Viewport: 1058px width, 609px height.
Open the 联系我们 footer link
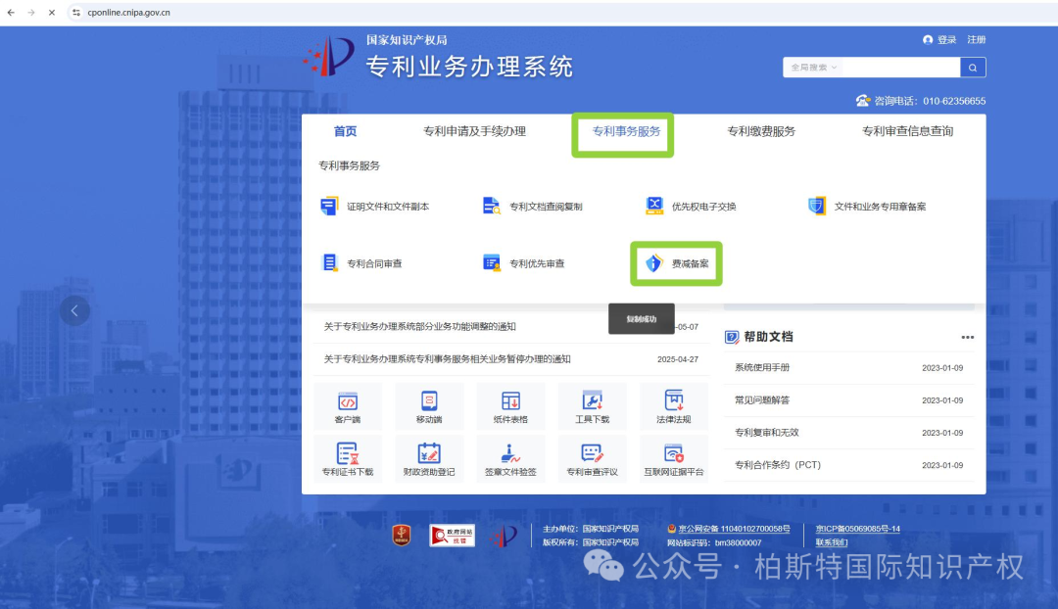click(832, 541)
